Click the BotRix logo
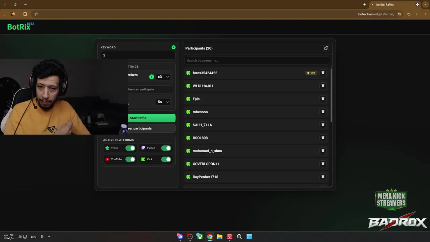The height and width of the screenshot is (242, 430). pyautogui.click(x=21, y=27)
